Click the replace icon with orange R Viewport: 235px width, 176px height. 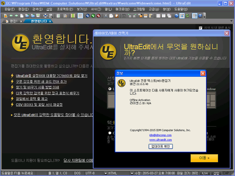pyautogui.click(x=140, y=16)
